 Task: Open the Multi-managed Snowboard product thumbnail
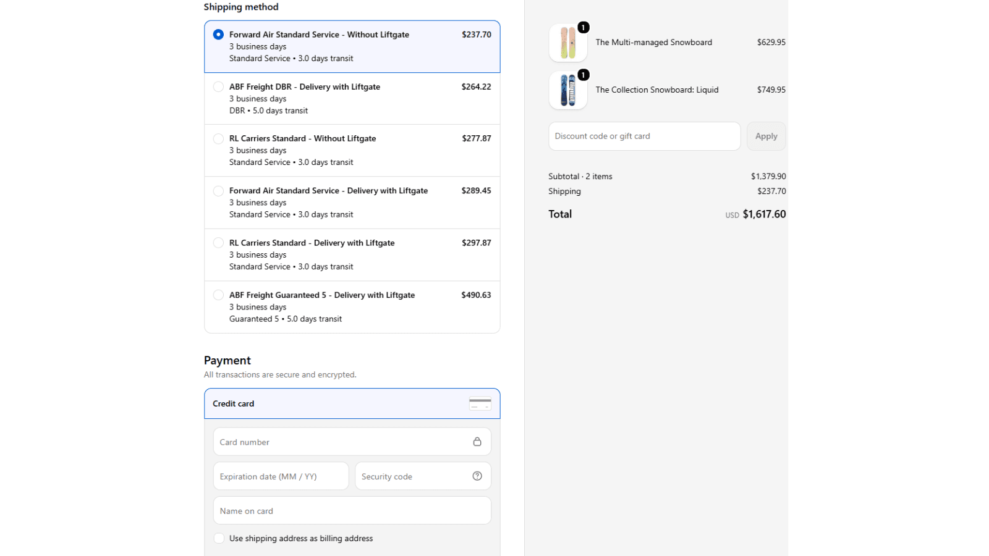(568, 43)
